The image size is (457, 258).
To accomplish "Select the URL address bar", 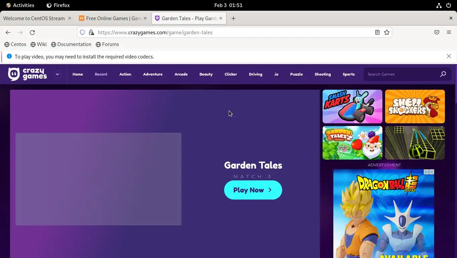I will [x=234, y=33].
